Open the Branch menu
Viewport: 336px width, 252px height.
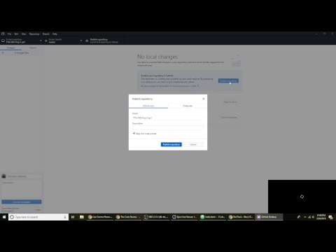[46, 34]
